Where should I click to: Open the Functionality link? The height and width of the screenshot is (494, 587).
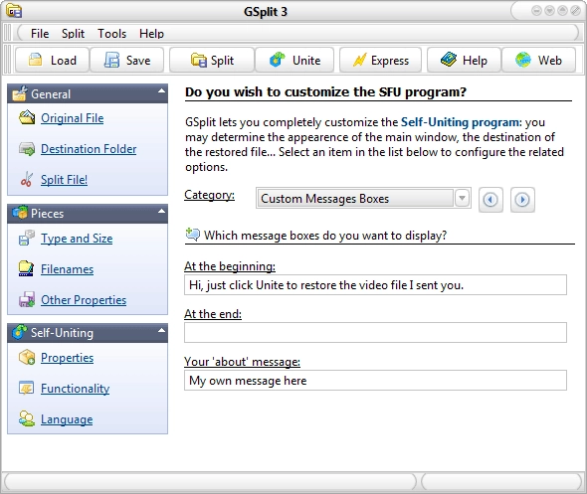75,389
